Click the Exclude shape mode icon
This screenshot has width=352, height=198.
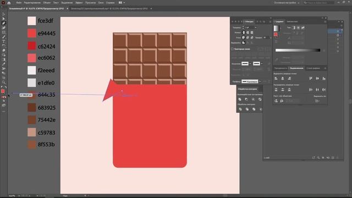point(260,99)
